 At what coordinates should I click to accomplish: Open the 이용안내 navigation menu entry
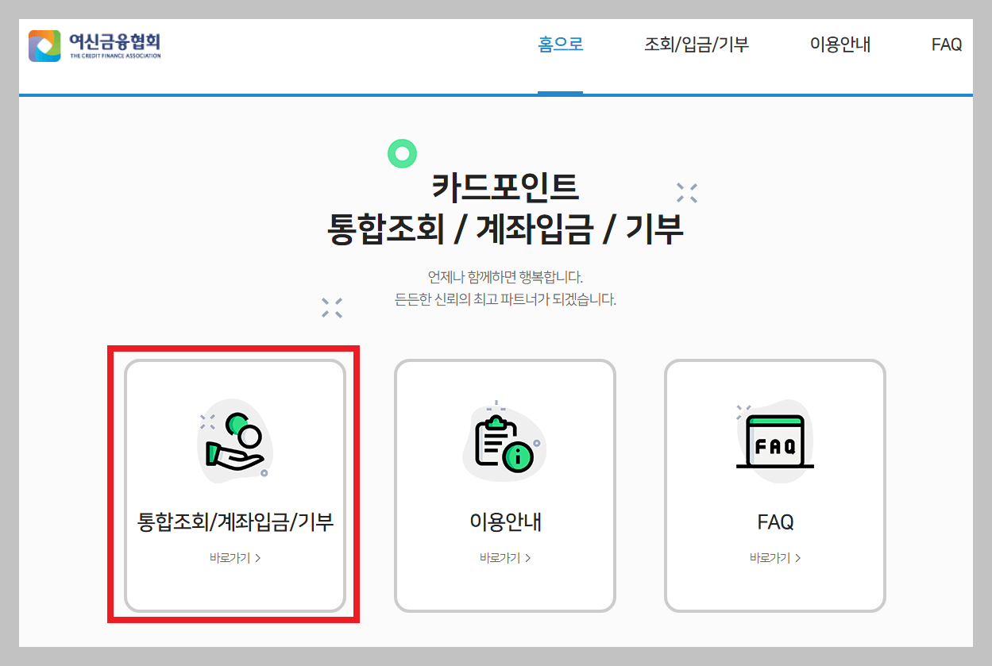[840, 45]
